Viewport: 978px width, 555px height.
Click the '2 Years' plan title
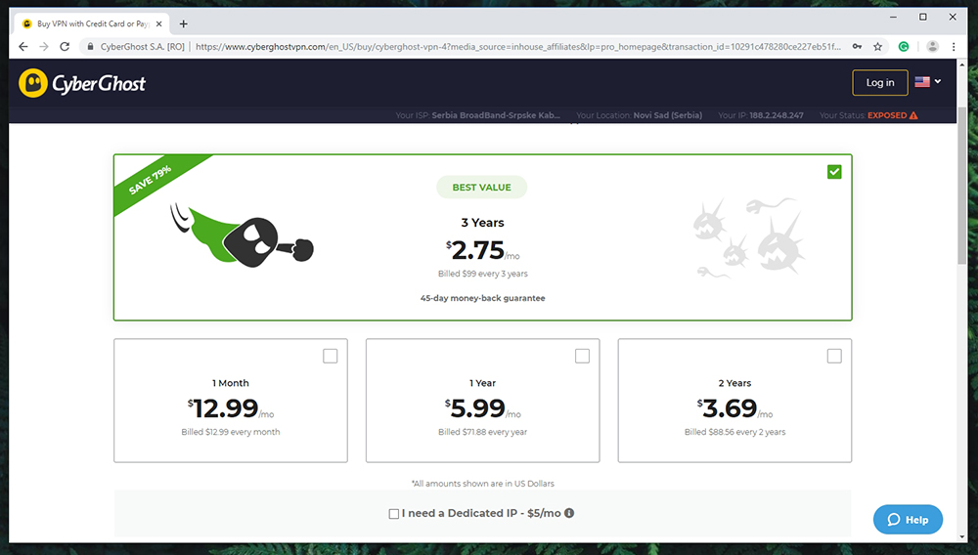pos(734,382)
